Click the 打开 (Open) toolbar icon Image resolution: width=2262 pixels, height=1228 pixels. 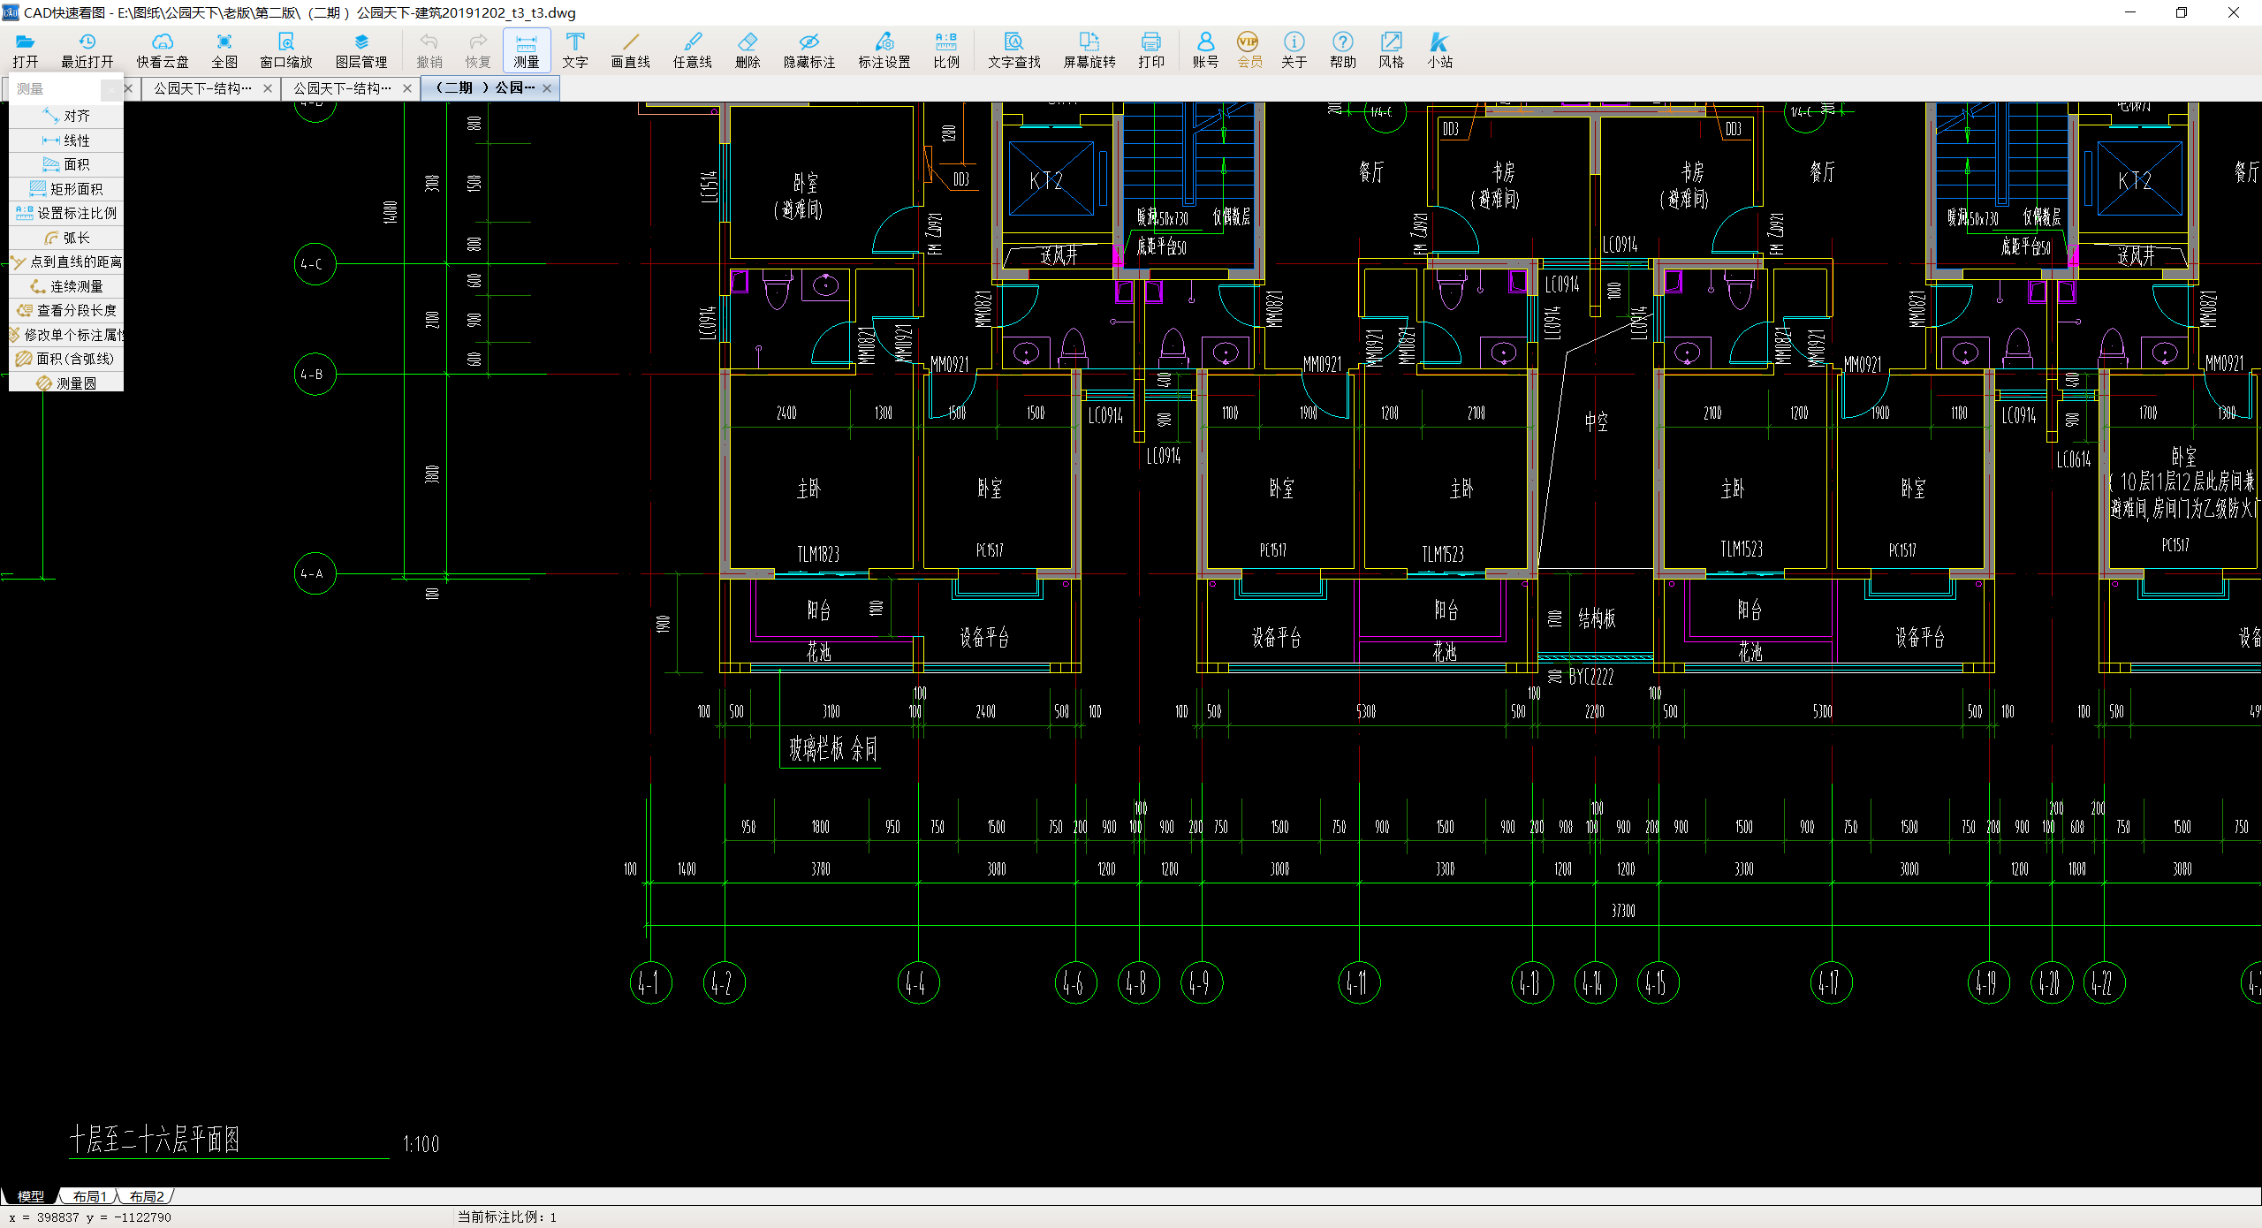click(26, 50)
